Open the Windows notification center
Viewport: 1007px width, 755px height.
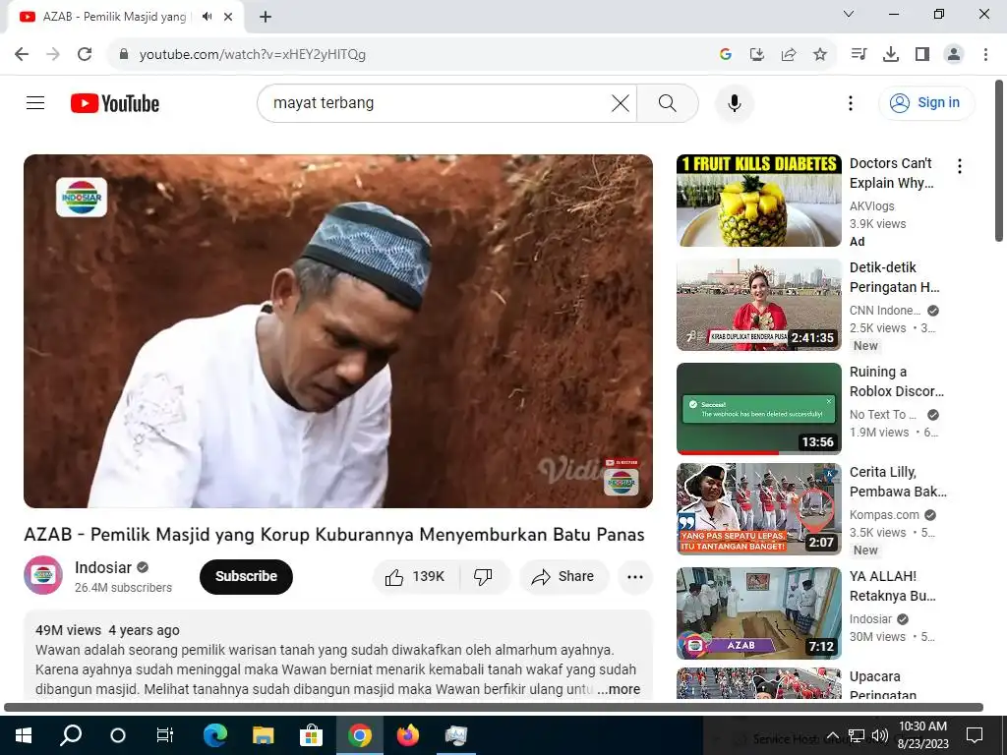pos(975,735)
